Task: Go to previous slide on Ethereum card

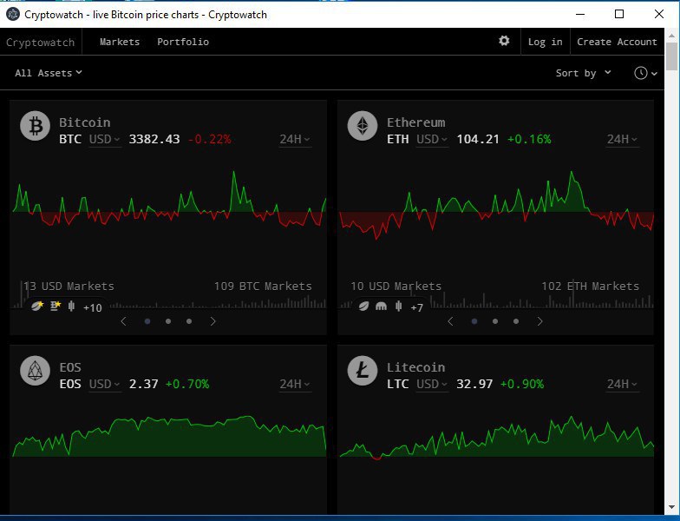Action: coord(451,321)
